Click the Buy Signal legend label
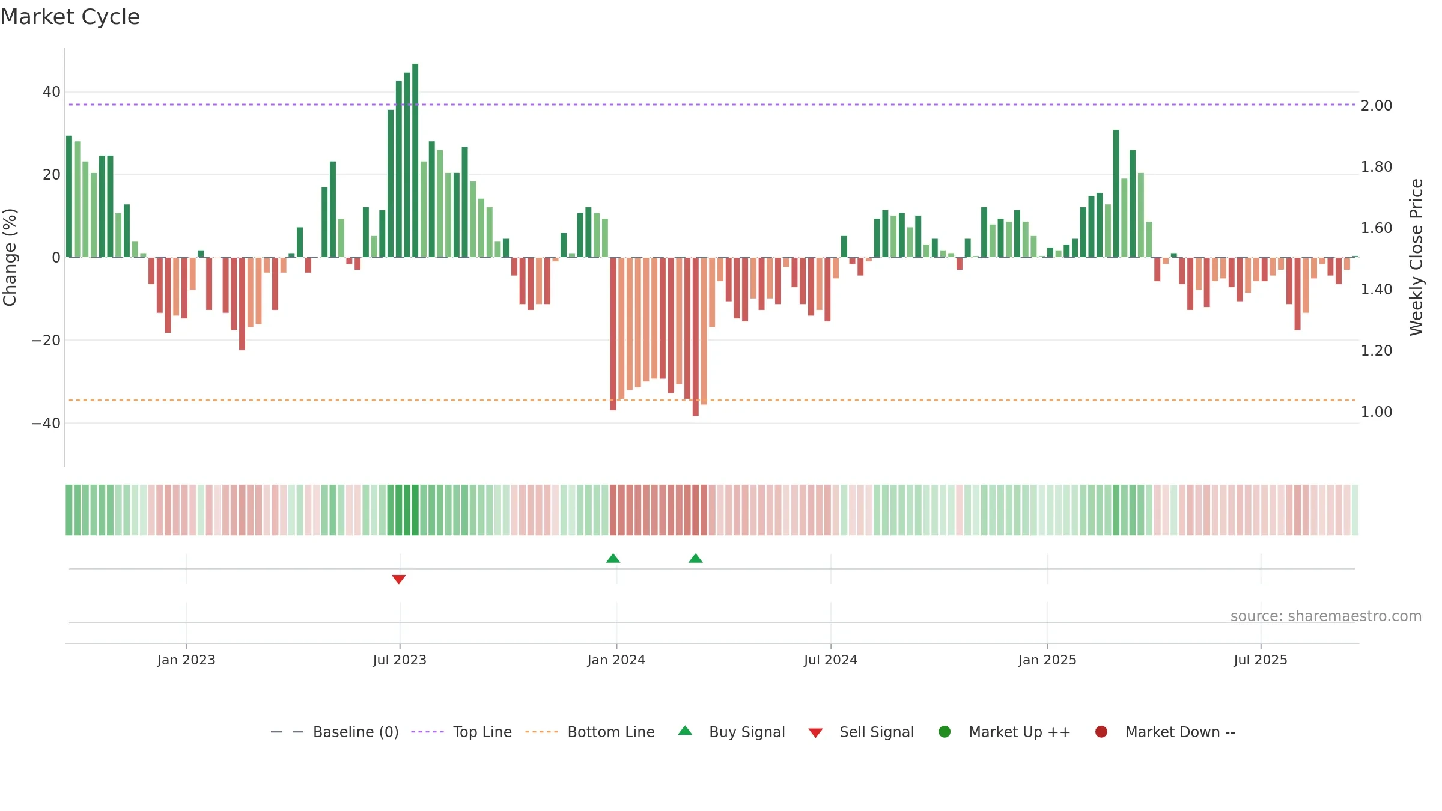Viewport: 1442px width, 811px height. coord(747,732)
